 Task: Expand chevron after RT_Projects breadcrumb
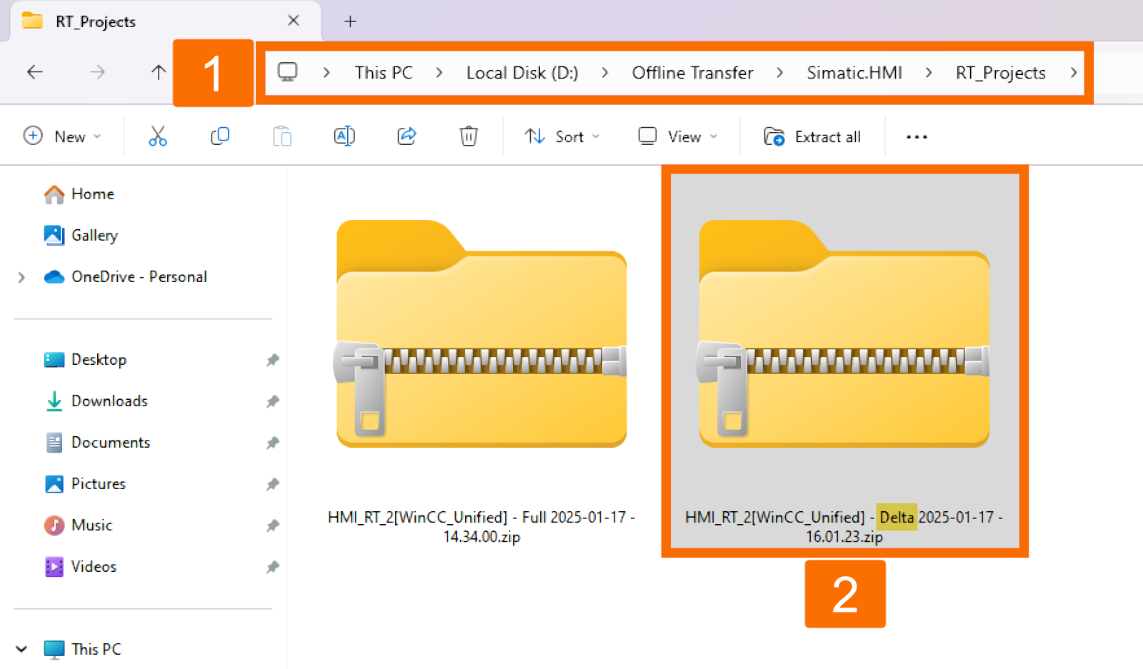pos(1073,72)
